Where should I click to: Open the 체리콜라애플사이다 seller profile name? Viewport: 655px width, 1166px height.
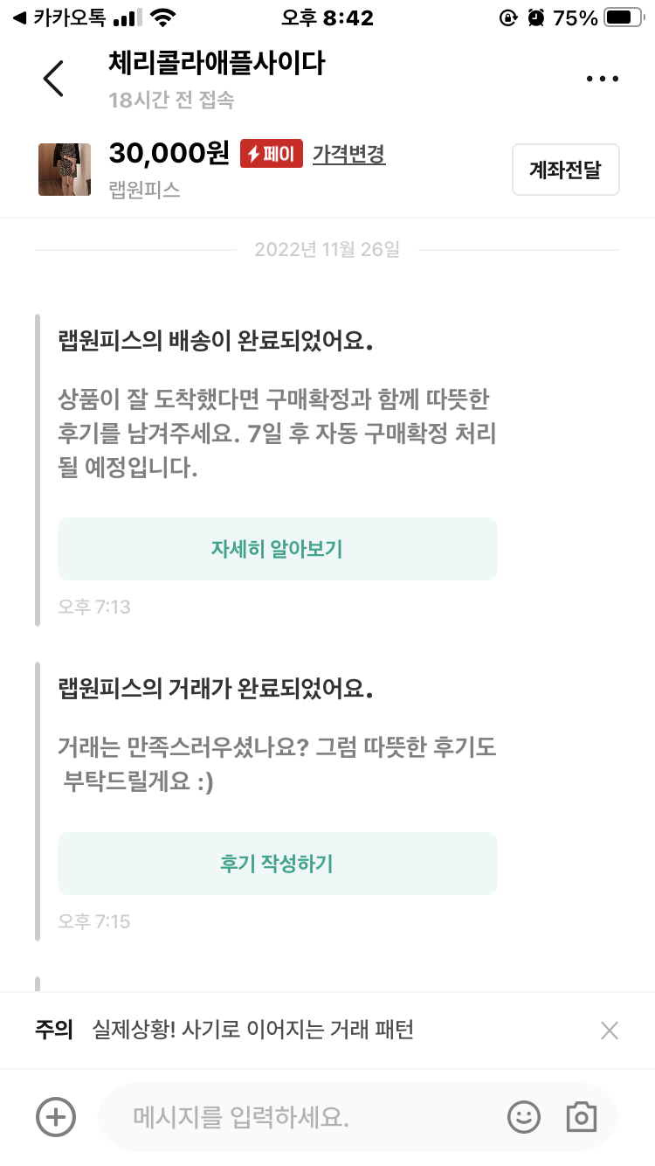click(217, 63)
